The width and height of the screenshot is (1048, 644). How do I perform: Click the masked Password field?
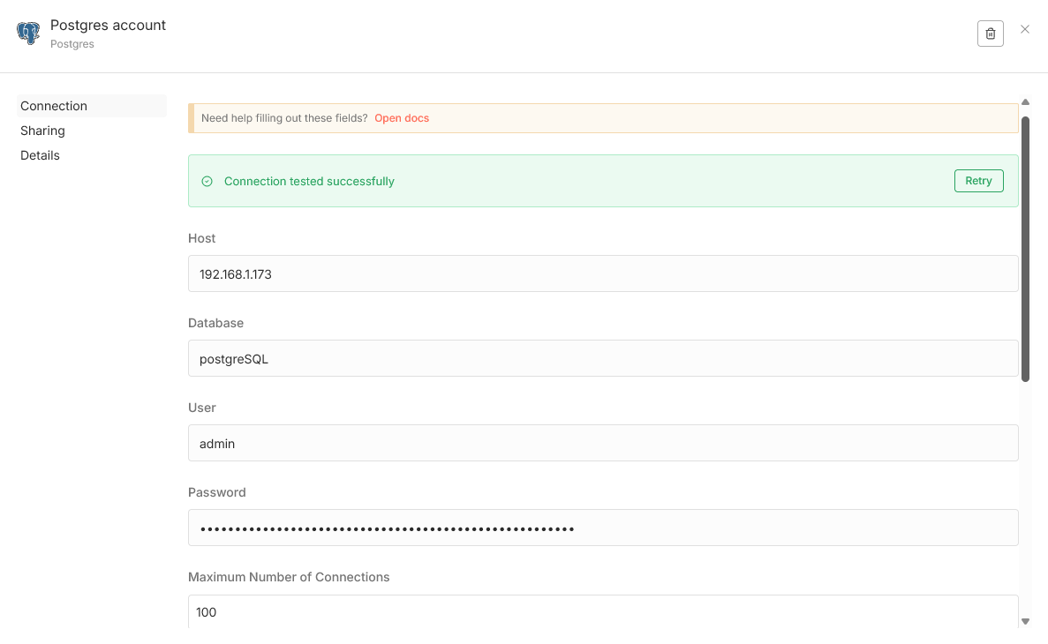point(603,528)
